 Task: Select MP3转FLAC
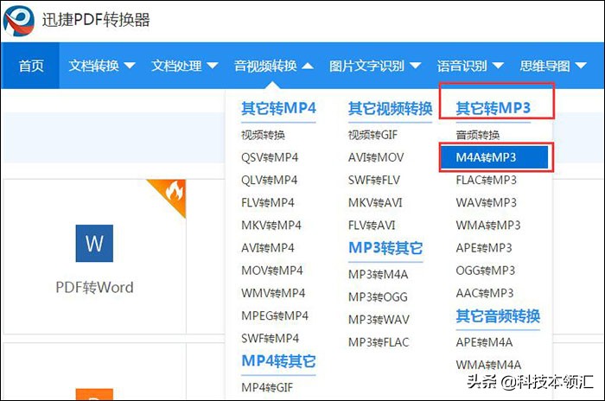(379, 342)
